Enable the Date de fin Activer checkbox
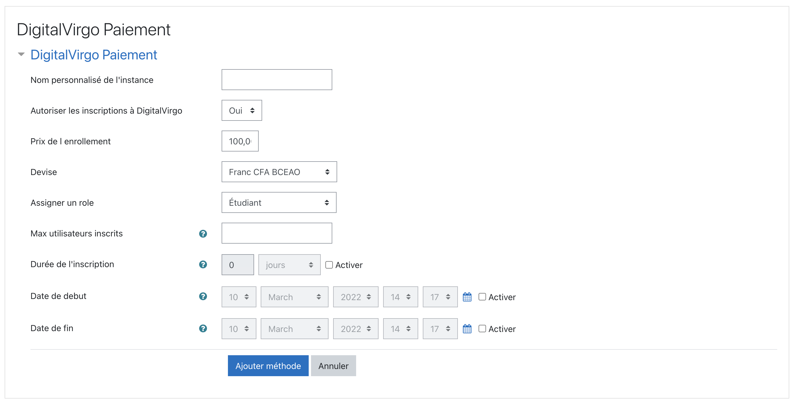 coord(482,329)
